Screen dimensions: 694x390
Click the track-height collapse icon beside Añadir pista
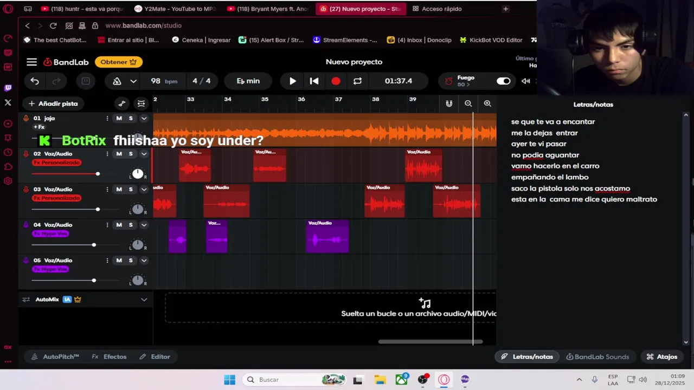[142, 103]
